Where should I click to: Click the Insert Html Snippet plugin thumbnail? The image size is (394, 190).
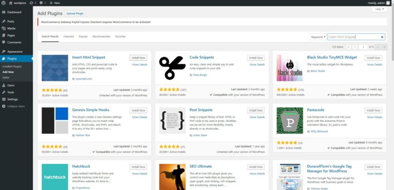55,68
